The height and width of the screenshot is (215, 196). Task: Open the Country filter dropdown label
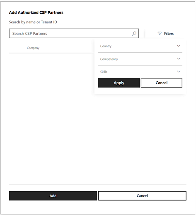[x=106, y=46]
